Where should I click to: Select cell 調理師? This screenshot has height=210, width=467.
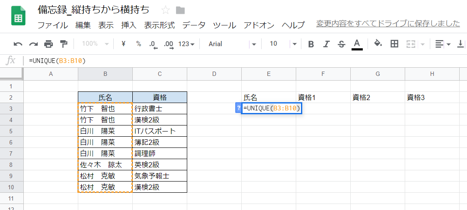pyautogui.click(x=160, y=154)
